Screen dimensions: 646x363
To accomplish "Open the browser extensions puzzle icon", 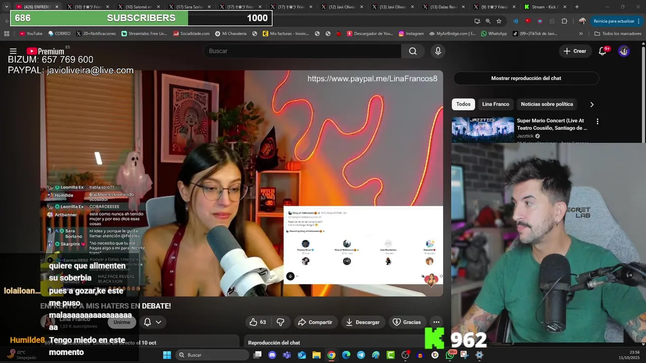I will [x=564, y=21].
